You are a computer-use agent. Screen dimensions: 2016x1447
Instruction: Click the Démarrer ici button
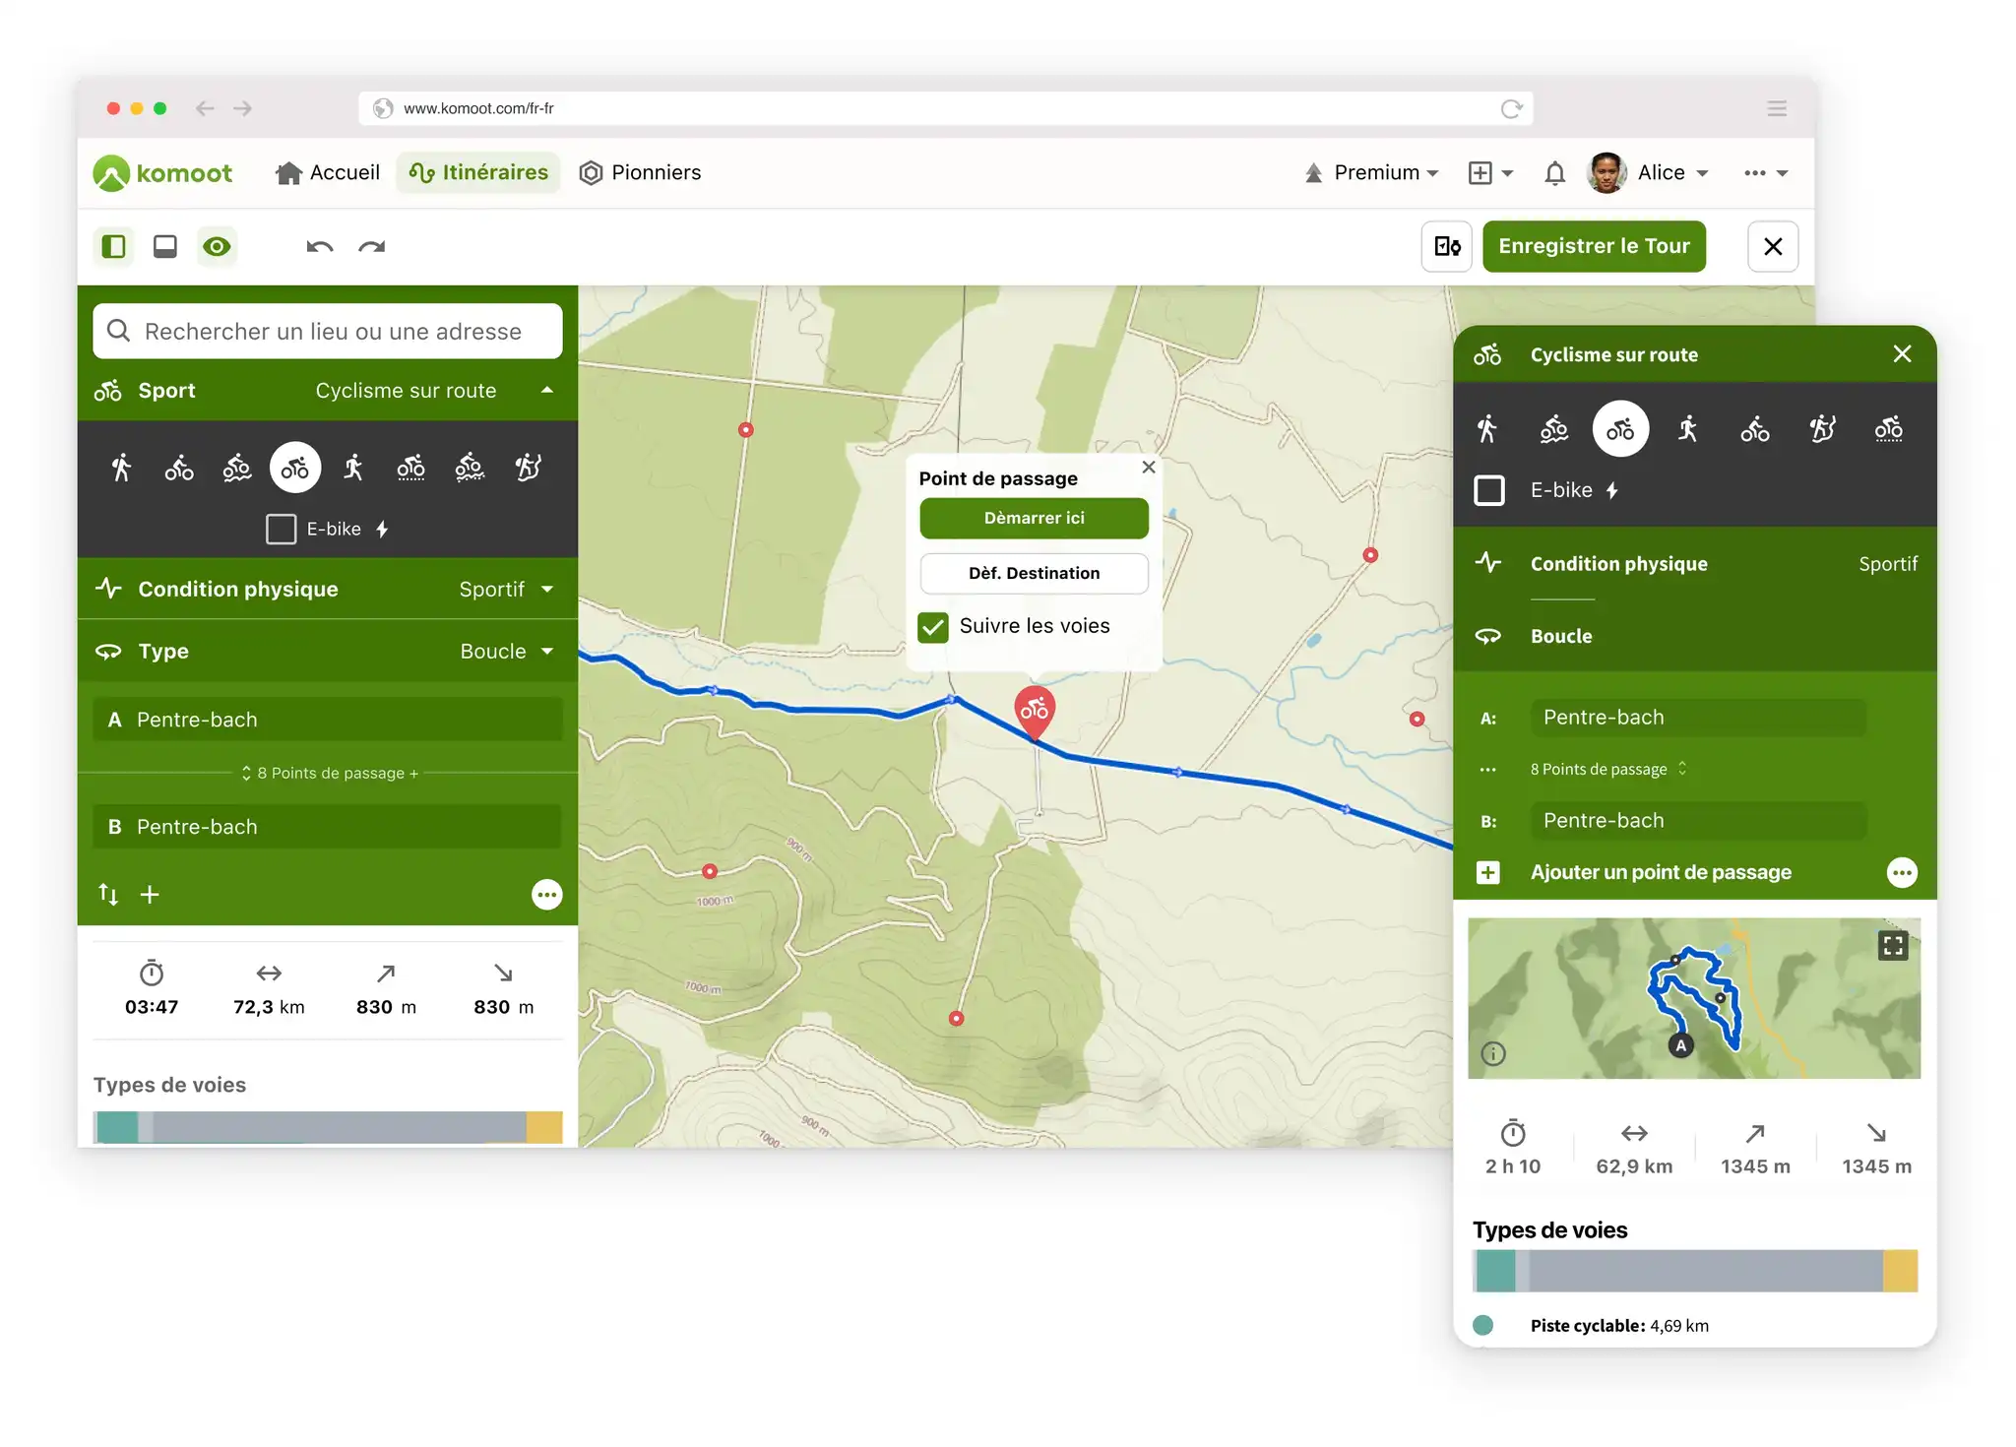1034,518
